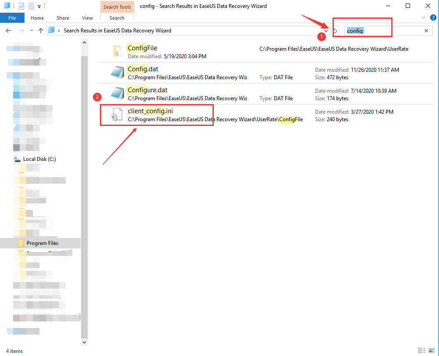Click navigation pane scroll up arrow
439x356 pixels.
tap(84, 43)
